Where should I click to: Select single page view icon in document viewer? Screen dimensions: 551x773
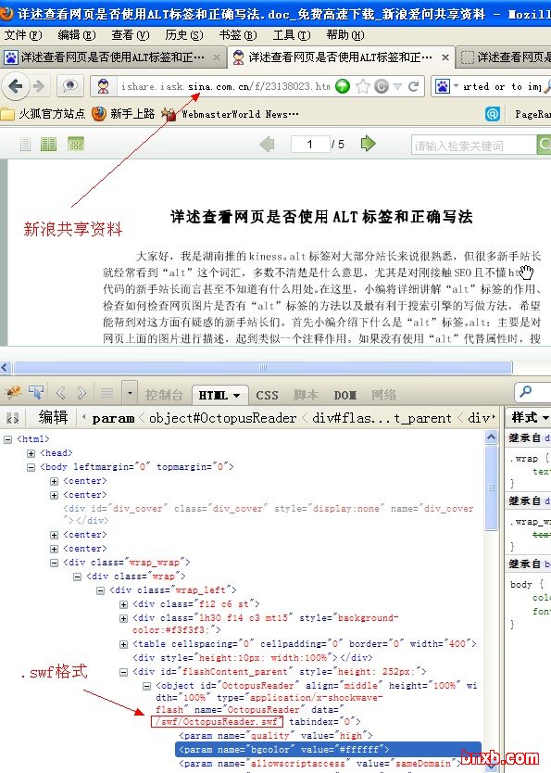25,144
